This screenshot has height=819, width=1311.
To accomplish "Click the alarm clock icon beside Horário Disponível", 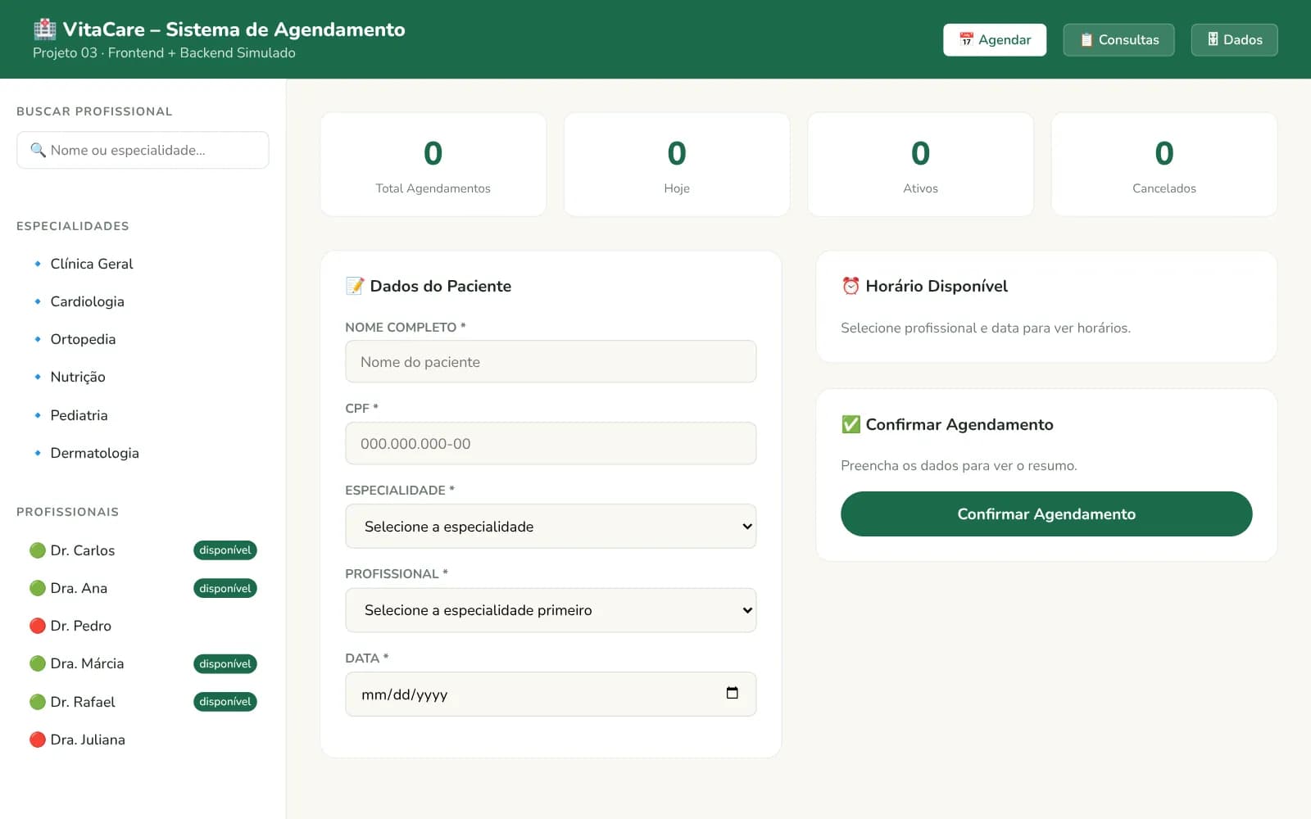I will coord(851,286).
